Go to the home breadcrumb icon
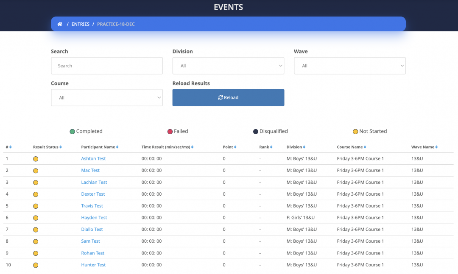This screenshot has height=274, width=458. tap(60, 24)
